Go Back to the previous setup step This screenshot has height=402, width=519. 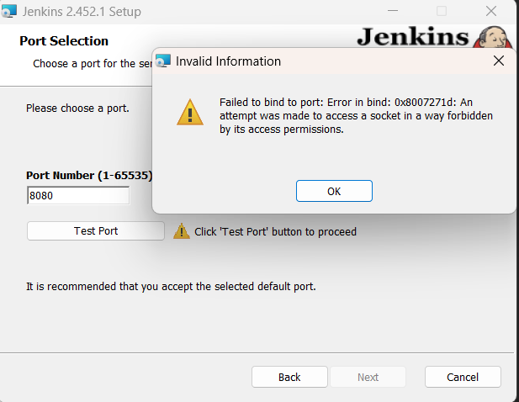pos(289,377)
